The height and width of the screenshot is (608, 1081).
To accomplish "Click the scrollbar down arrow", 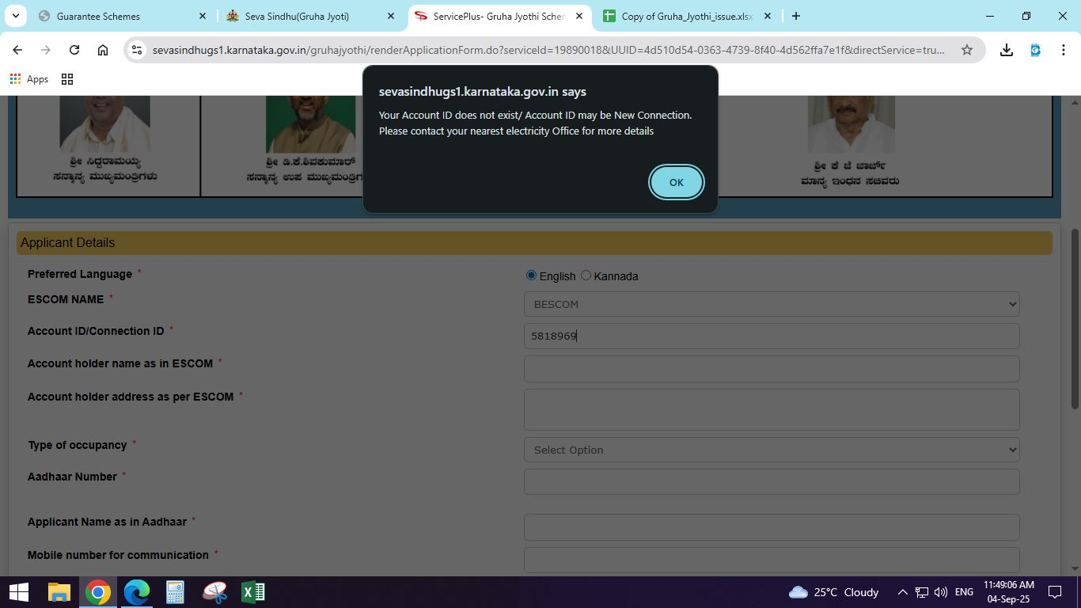I will coord(1075,568).
